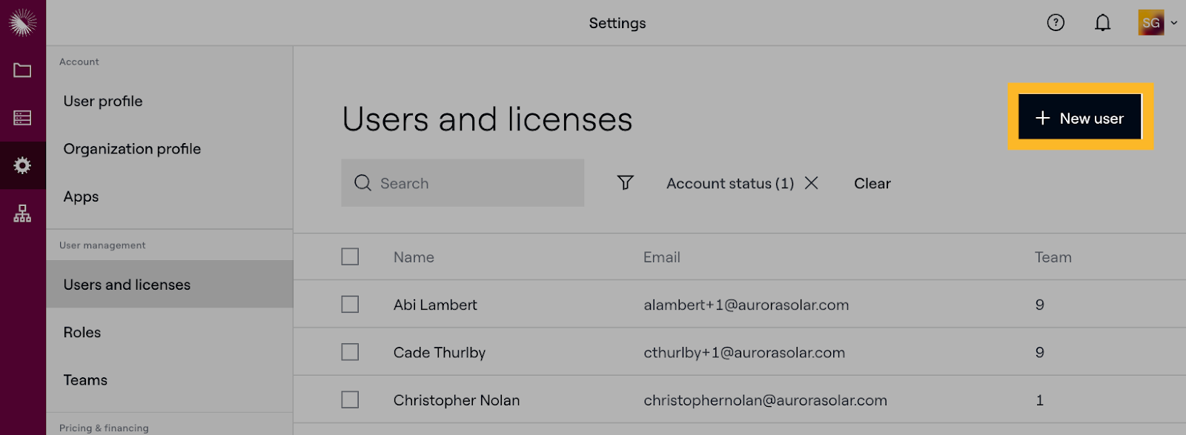1186x435 pixels.
Task: Open Organization profile settings
Action: [x=132, y=149]
